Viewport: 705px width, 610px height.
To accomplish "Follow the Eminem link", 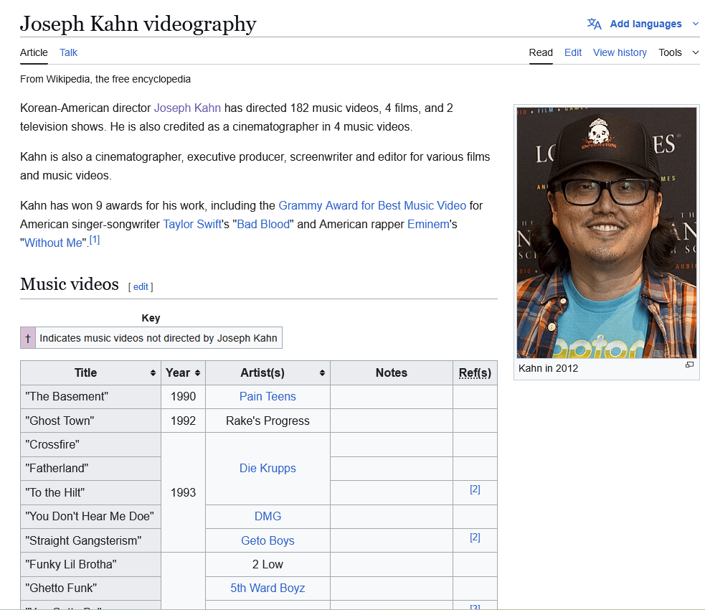I will coord(428,224).
